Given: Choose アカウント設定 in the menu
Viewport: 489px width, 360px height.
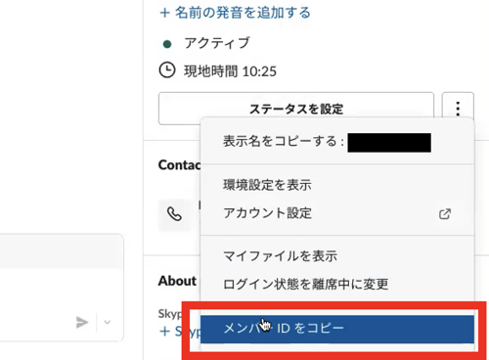Looking at the screenshot, I should click(x=337, y=213).
